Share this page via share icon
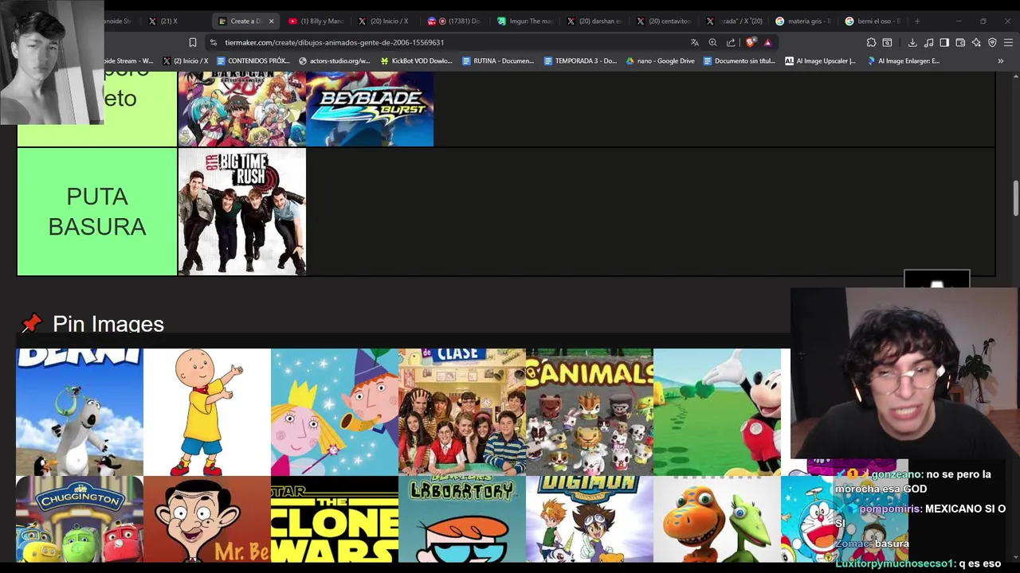The width and height of the screenshot is (1020, 573). point(731,42)
